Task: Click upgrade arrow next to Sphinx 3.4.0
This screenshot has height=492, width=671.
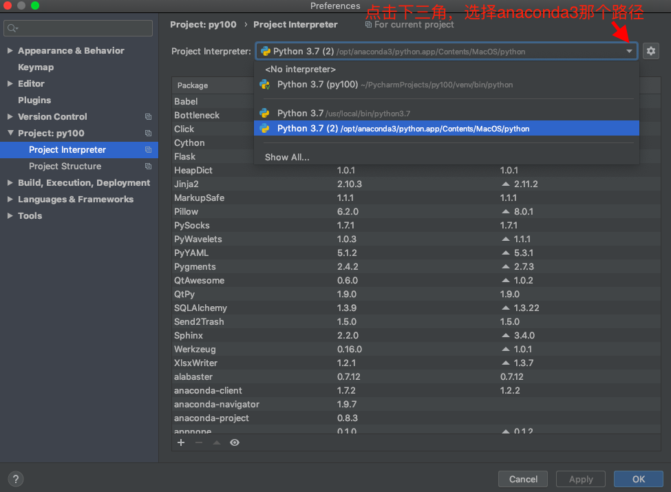Action: (506, 335)
